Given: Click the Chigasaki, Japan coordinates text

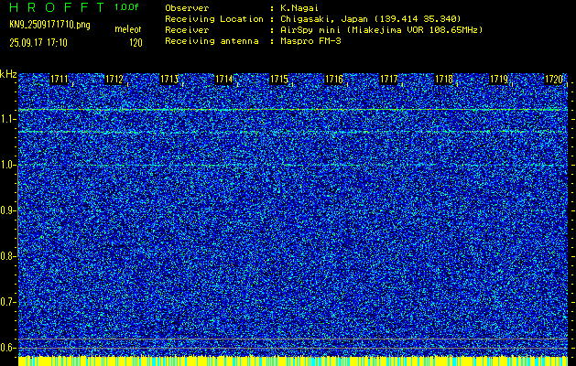Looking at the screenshot, I should 371,18.
